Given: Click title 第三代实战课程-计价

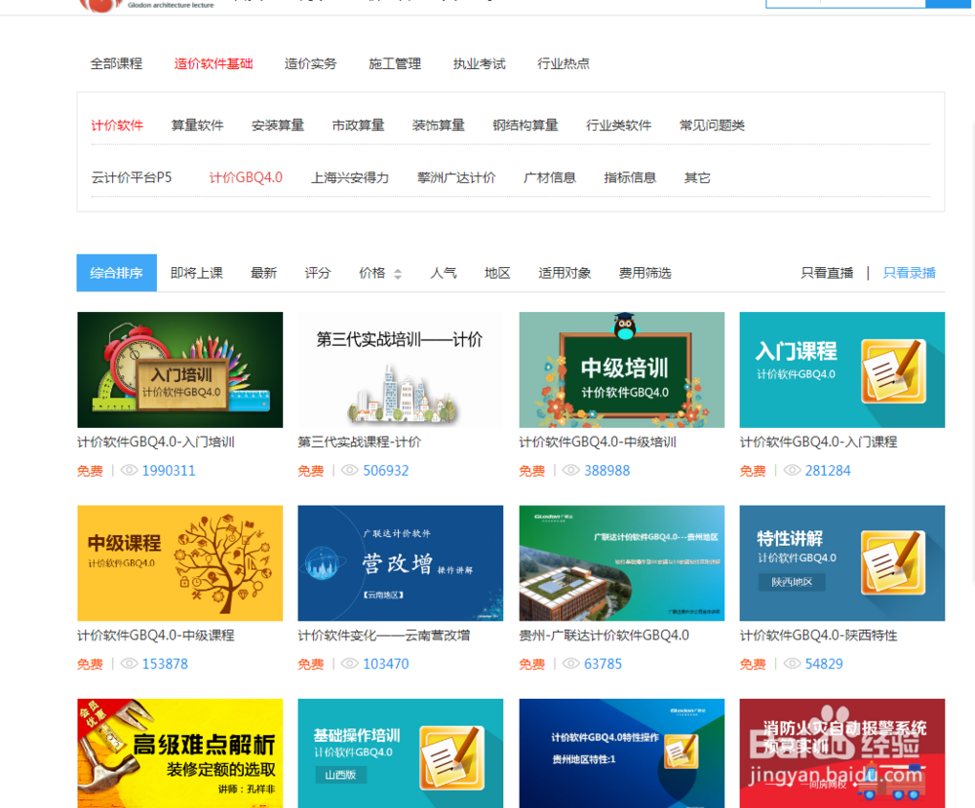Looking at the screenshot, I should coord(360,442).
